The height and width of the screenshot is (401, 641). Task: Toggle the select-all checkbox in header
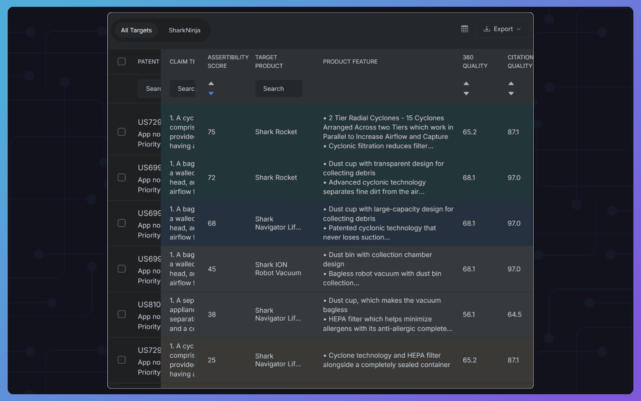[121, 61]
